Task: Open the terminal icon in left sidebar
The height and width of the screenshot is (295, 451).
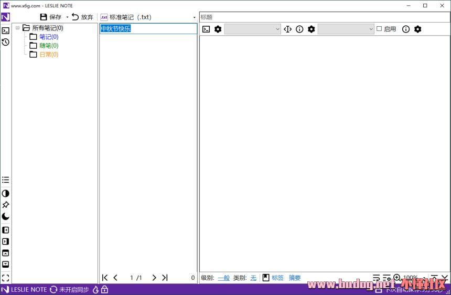Action: [x=5, y=30]
